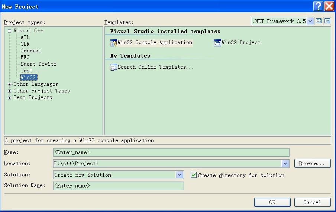Click the Browse... button
The height and width of the screenshot is (212, 336).
pyautogui.click(x=312, y=164)
